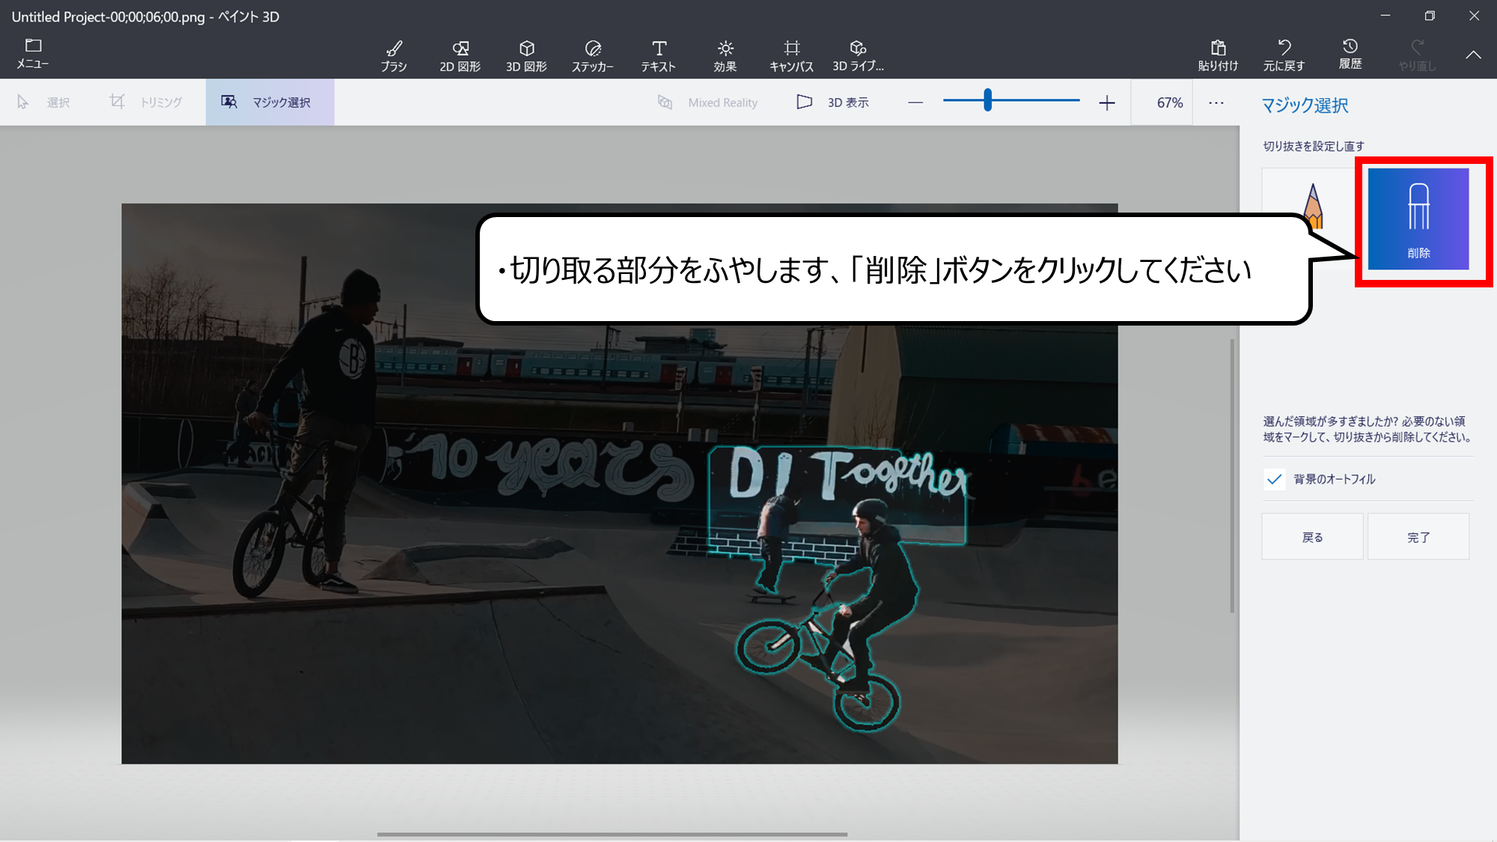Select the 削除 remove tool
The height and width of the screenshot is (842, 1497).
[1418, 219]
